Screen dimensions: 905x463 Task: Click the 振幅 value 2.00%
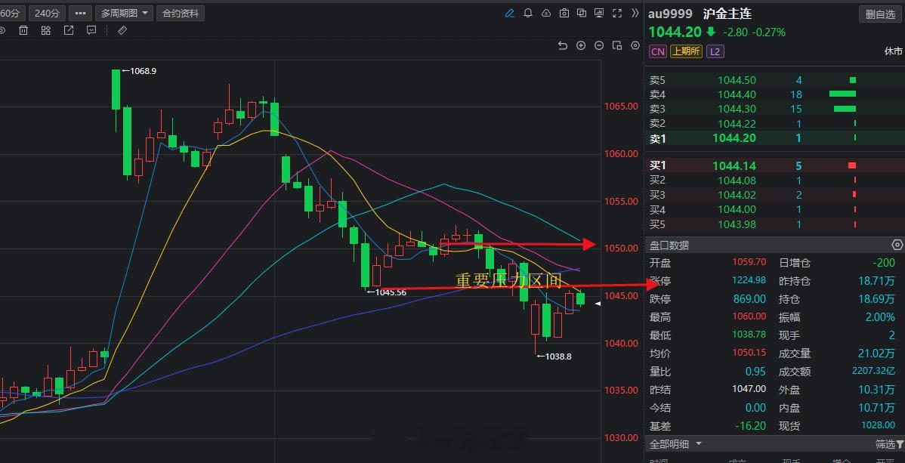tap(879, 316)
